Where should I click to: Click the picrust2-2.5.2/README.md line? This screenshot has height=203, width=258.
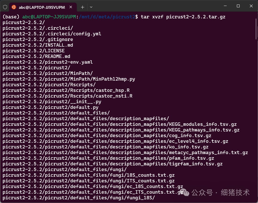(x=36, y=57)
